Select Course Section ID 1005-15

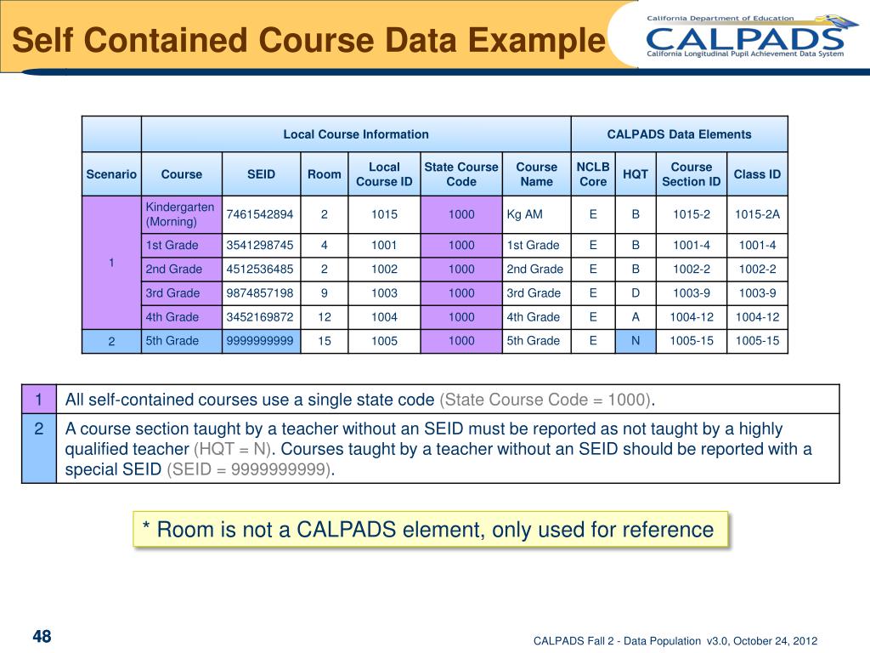[x=692, y=341]
